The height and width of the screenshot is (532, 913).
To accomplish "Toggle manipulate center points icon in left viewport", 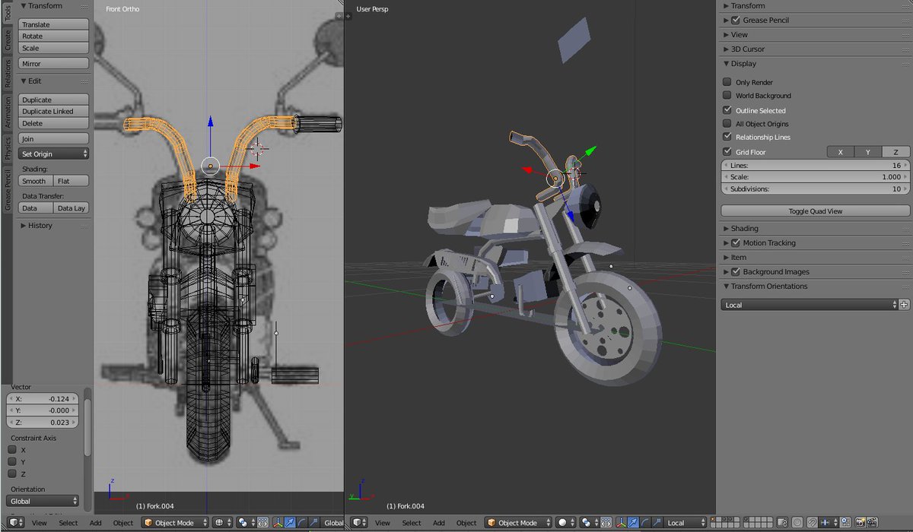I will point(262,523).
